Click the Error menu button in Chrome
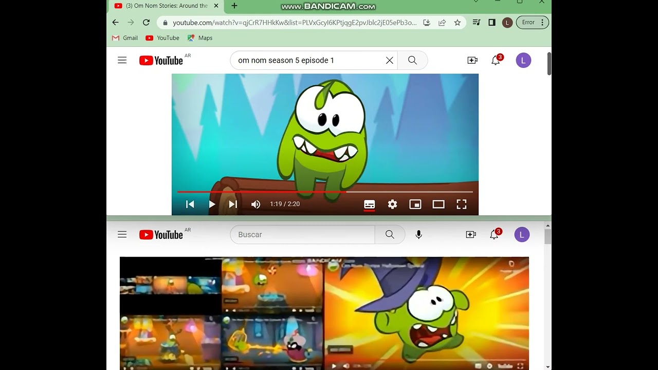Image resolution: width=658 pixels, height=370 pixels. [x=533, y=23]
